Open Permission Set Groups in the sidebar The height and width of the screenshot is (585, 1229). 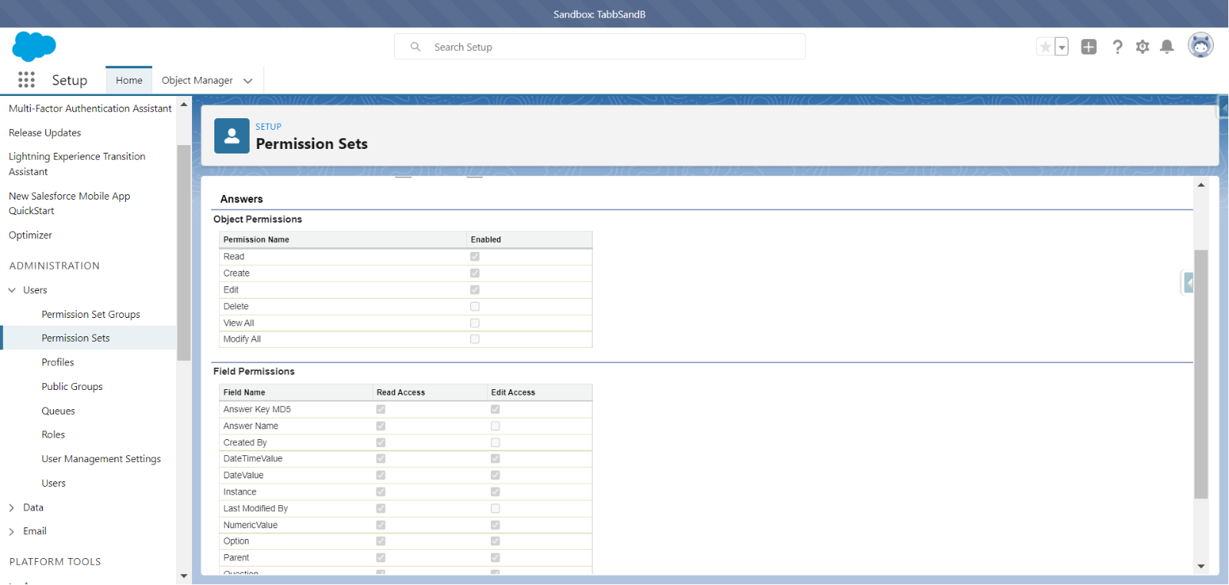91,315
